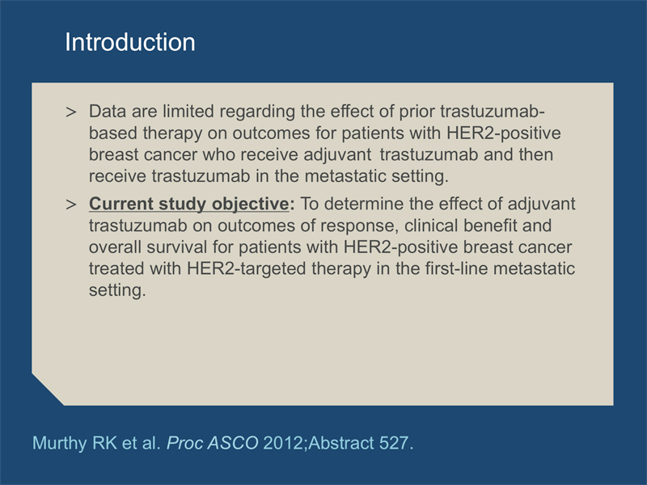Click the phrase breast cancer who receive adjuvant
647x485 pixels.
(230, 154)
